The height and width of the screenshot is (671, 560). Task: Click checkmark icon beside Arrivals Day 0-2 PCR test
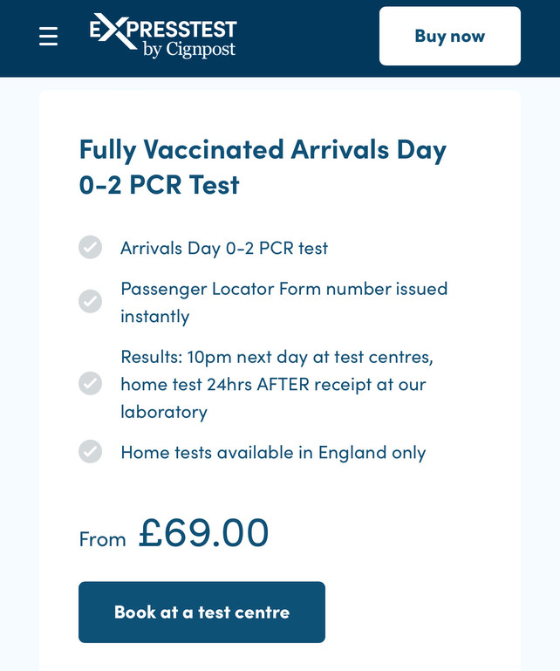90,247
